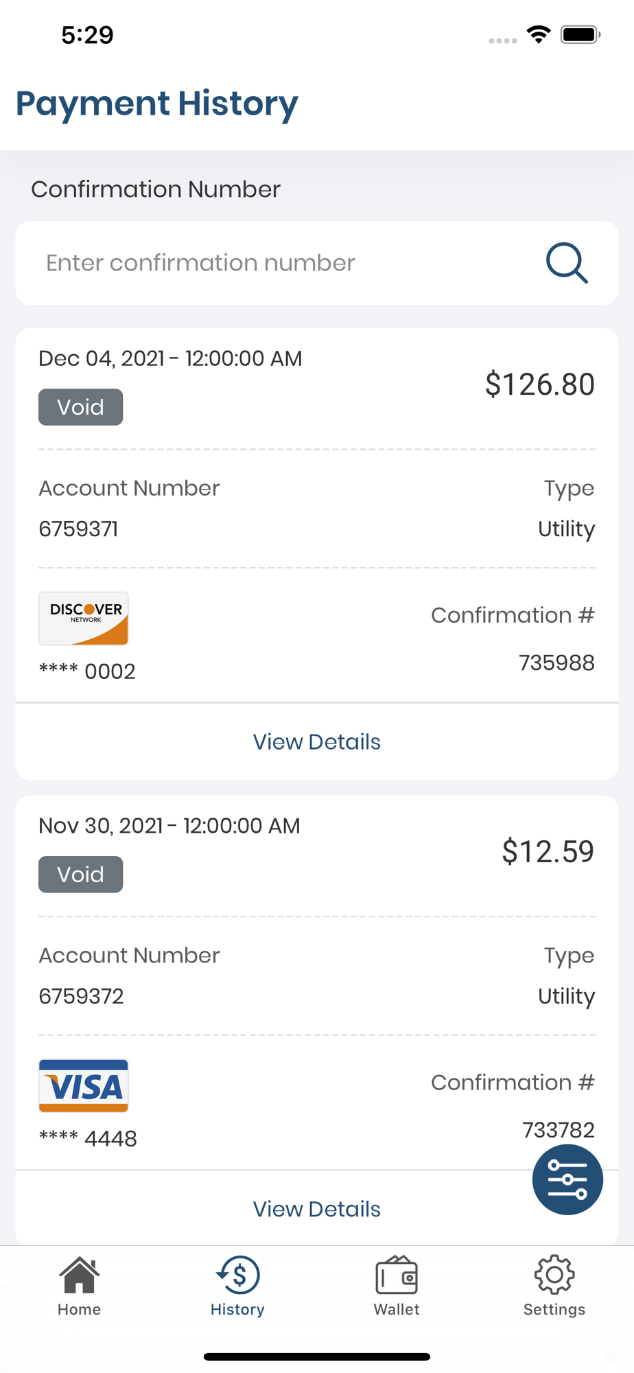Viewport: 634px width, 1373px height.
Task: Tap the Visa card logo
Action: [x=84, y=1085]
